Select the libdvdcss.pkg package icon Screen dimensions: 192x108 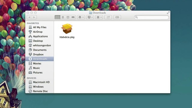pyautogui.click(x=67, y=29)
